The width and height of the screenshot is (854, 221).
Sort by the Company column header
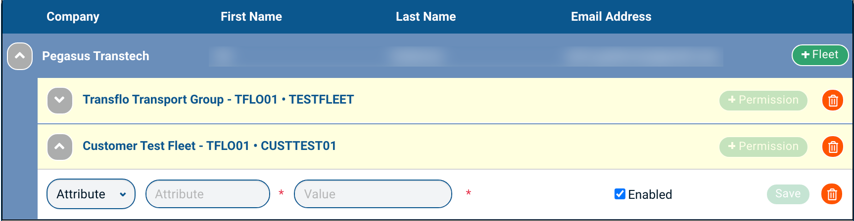pyautogui.click(x=73, y=17)
